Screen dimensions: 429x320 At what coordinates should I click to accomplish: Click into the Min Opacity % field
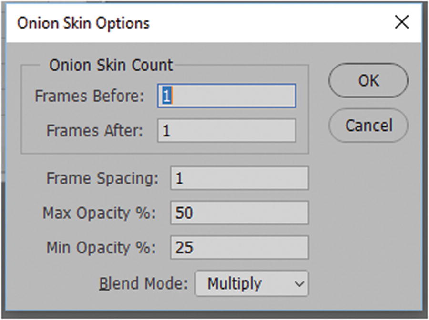click(239, 248)
